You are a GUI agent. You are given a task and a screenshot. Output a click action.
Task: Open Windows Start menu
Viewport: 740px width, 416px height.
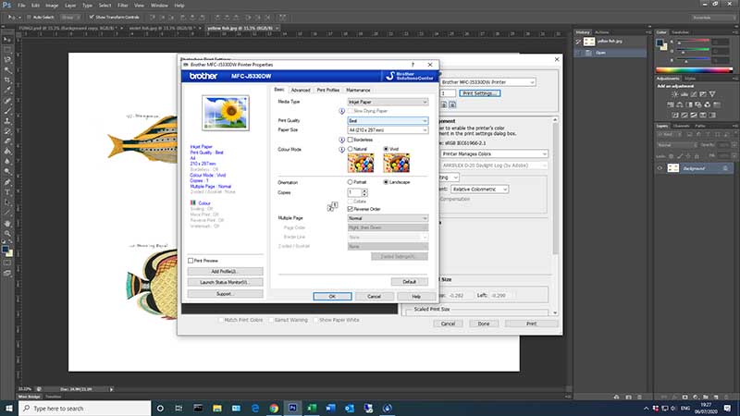[7, 408]
